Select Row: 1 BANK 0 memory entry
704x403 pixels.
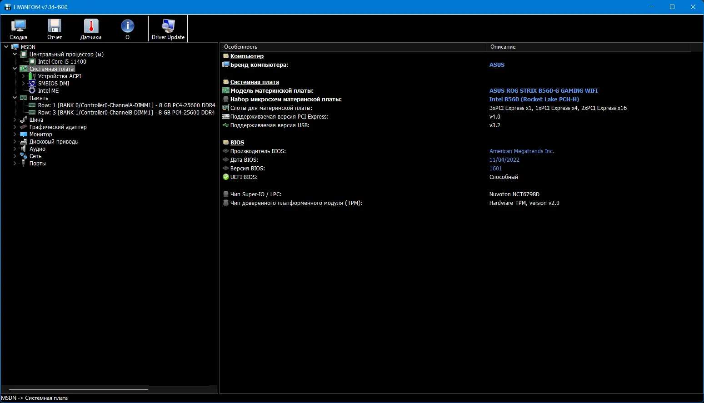coord(127,105)
